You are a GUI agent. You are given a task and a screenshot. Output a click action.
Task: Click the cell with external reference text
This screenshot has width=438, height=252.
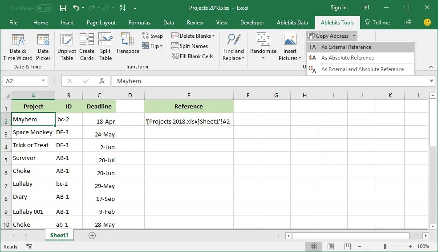tap(189, 119)
